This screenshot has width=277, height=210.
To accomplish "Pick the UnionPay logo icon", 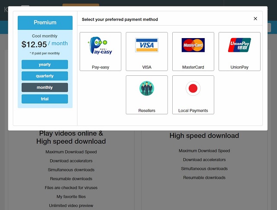I will coord(239,45).
